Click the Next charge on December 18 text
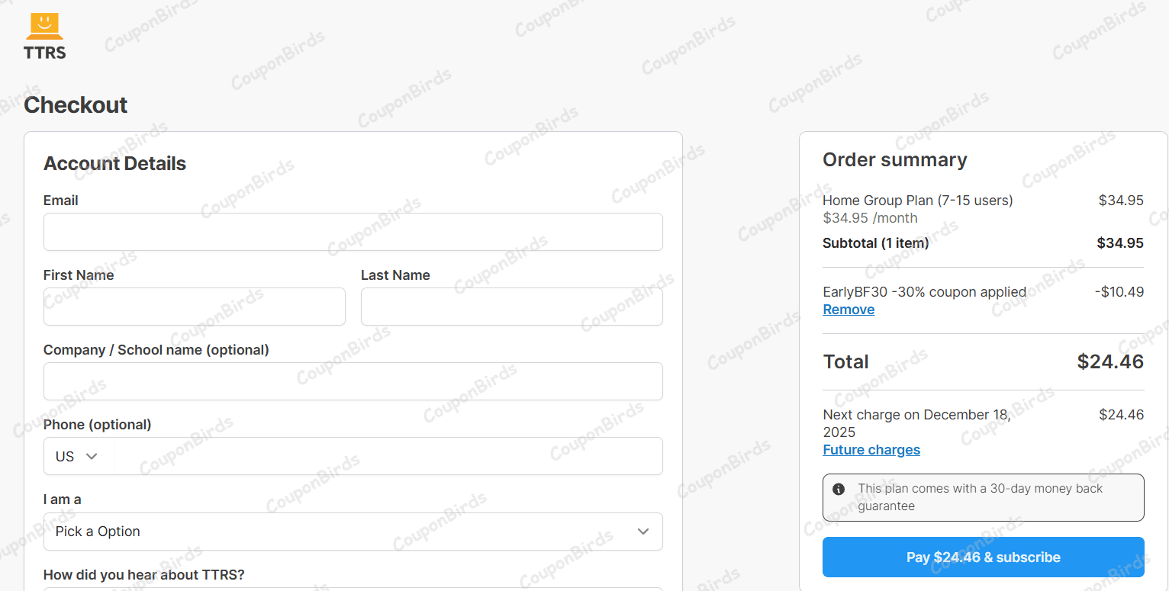The height and width of the screenshot is (591, 1169). pos(917,423)
